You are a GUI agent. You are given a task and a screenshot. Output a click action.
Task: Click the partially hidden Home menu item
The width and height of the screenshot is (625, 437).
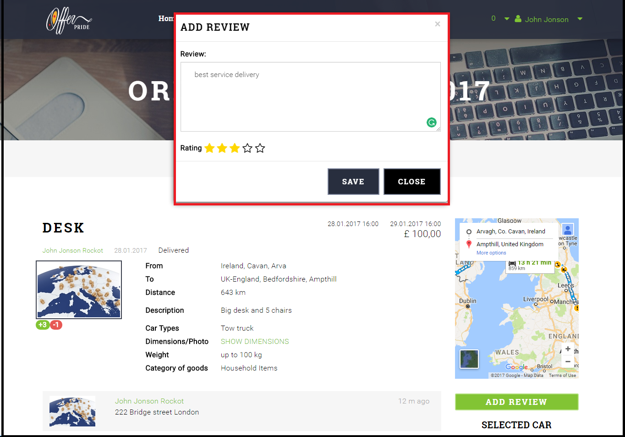pos(166,18)
